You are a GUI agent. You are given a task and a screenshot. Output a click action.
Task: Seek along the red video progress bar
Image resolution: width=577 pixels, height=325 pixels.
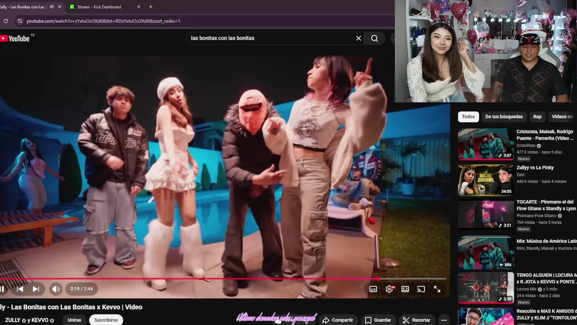pos(223,279)
